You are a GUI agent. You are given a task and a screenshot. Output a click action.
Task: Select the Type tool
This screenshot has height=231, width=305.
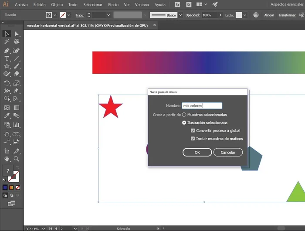[7, 58]
